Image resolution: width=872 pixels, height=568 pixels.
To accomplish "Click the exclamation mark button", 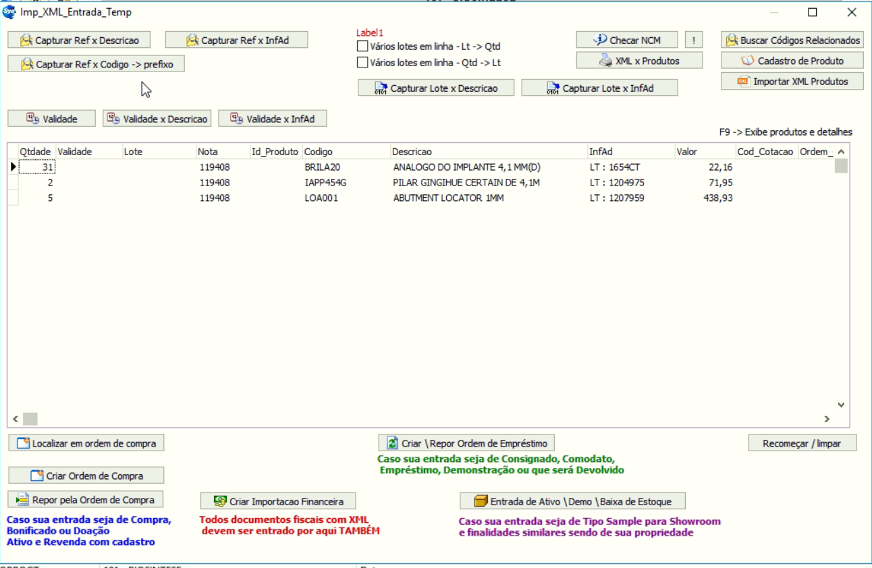I will point(693,40).
